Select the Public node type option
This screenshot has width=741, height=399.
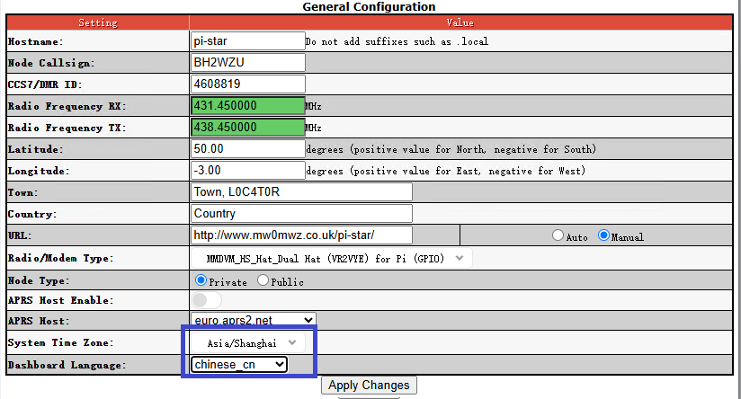(263, 280)
